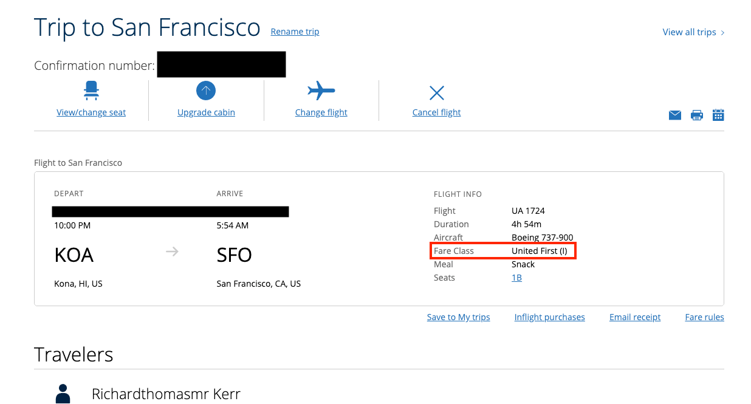This screenshot has width=751, height=404.
Task: Click the Change flight link
Action: [321, 112]
